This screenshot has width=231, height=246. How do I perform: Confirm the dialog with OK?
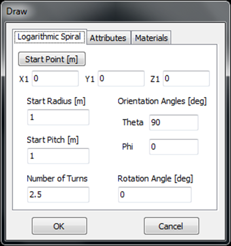[60, 226]
